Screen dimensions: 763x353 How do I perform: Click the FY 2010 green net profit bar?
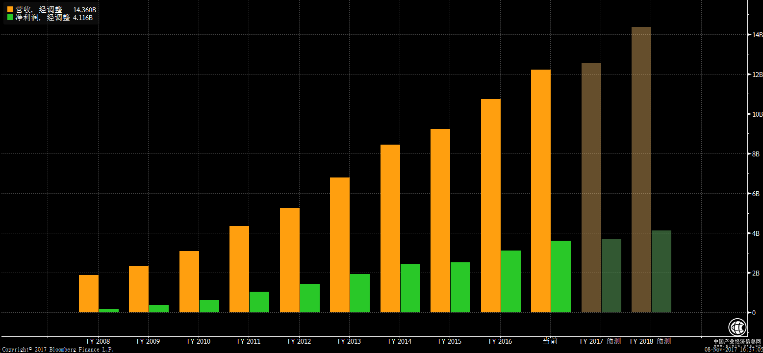pyautogui.click(x=209, y=306)
